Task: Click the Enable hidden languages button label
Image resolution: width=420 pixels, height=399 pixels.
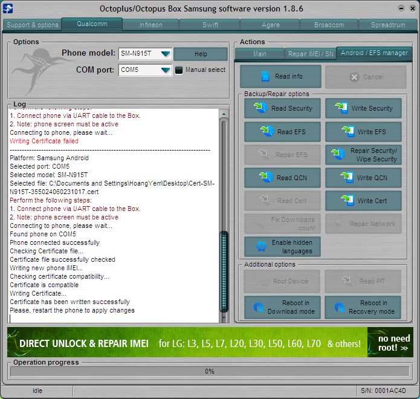Action: pos(292,247)
